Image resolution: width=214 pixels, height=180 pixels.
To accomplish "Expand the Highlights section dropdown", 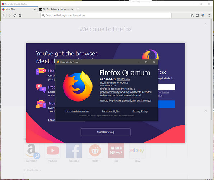I will (x=40, y=170).
